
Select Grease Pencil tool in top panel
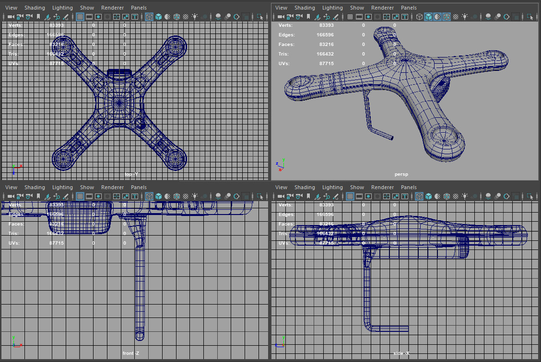(x=66, y=17)
